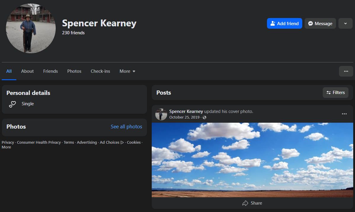Click the globe public audience icon
This screenshot has width=355, height=212.
(x=204, y=117)
